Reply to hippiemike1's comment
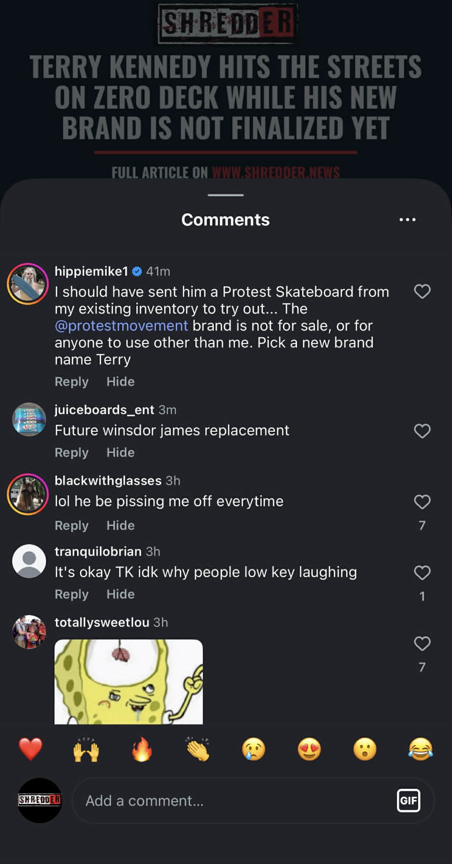This screenshot has height=864, width=452. [72, 382]
